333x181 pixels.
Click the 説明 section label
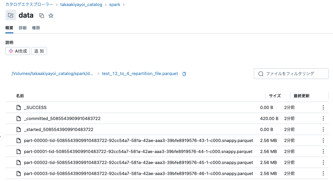[9, 43]
